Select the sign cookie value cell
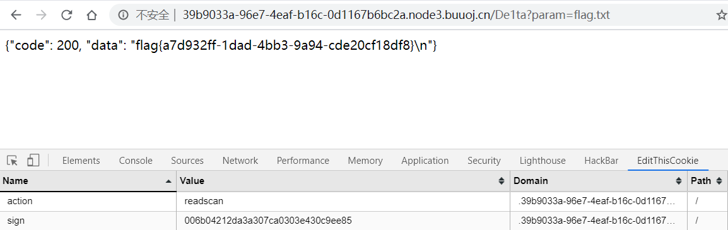 (343, 221)
